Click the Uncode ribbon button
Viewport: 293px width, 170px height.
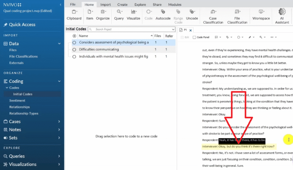point(192,15)
